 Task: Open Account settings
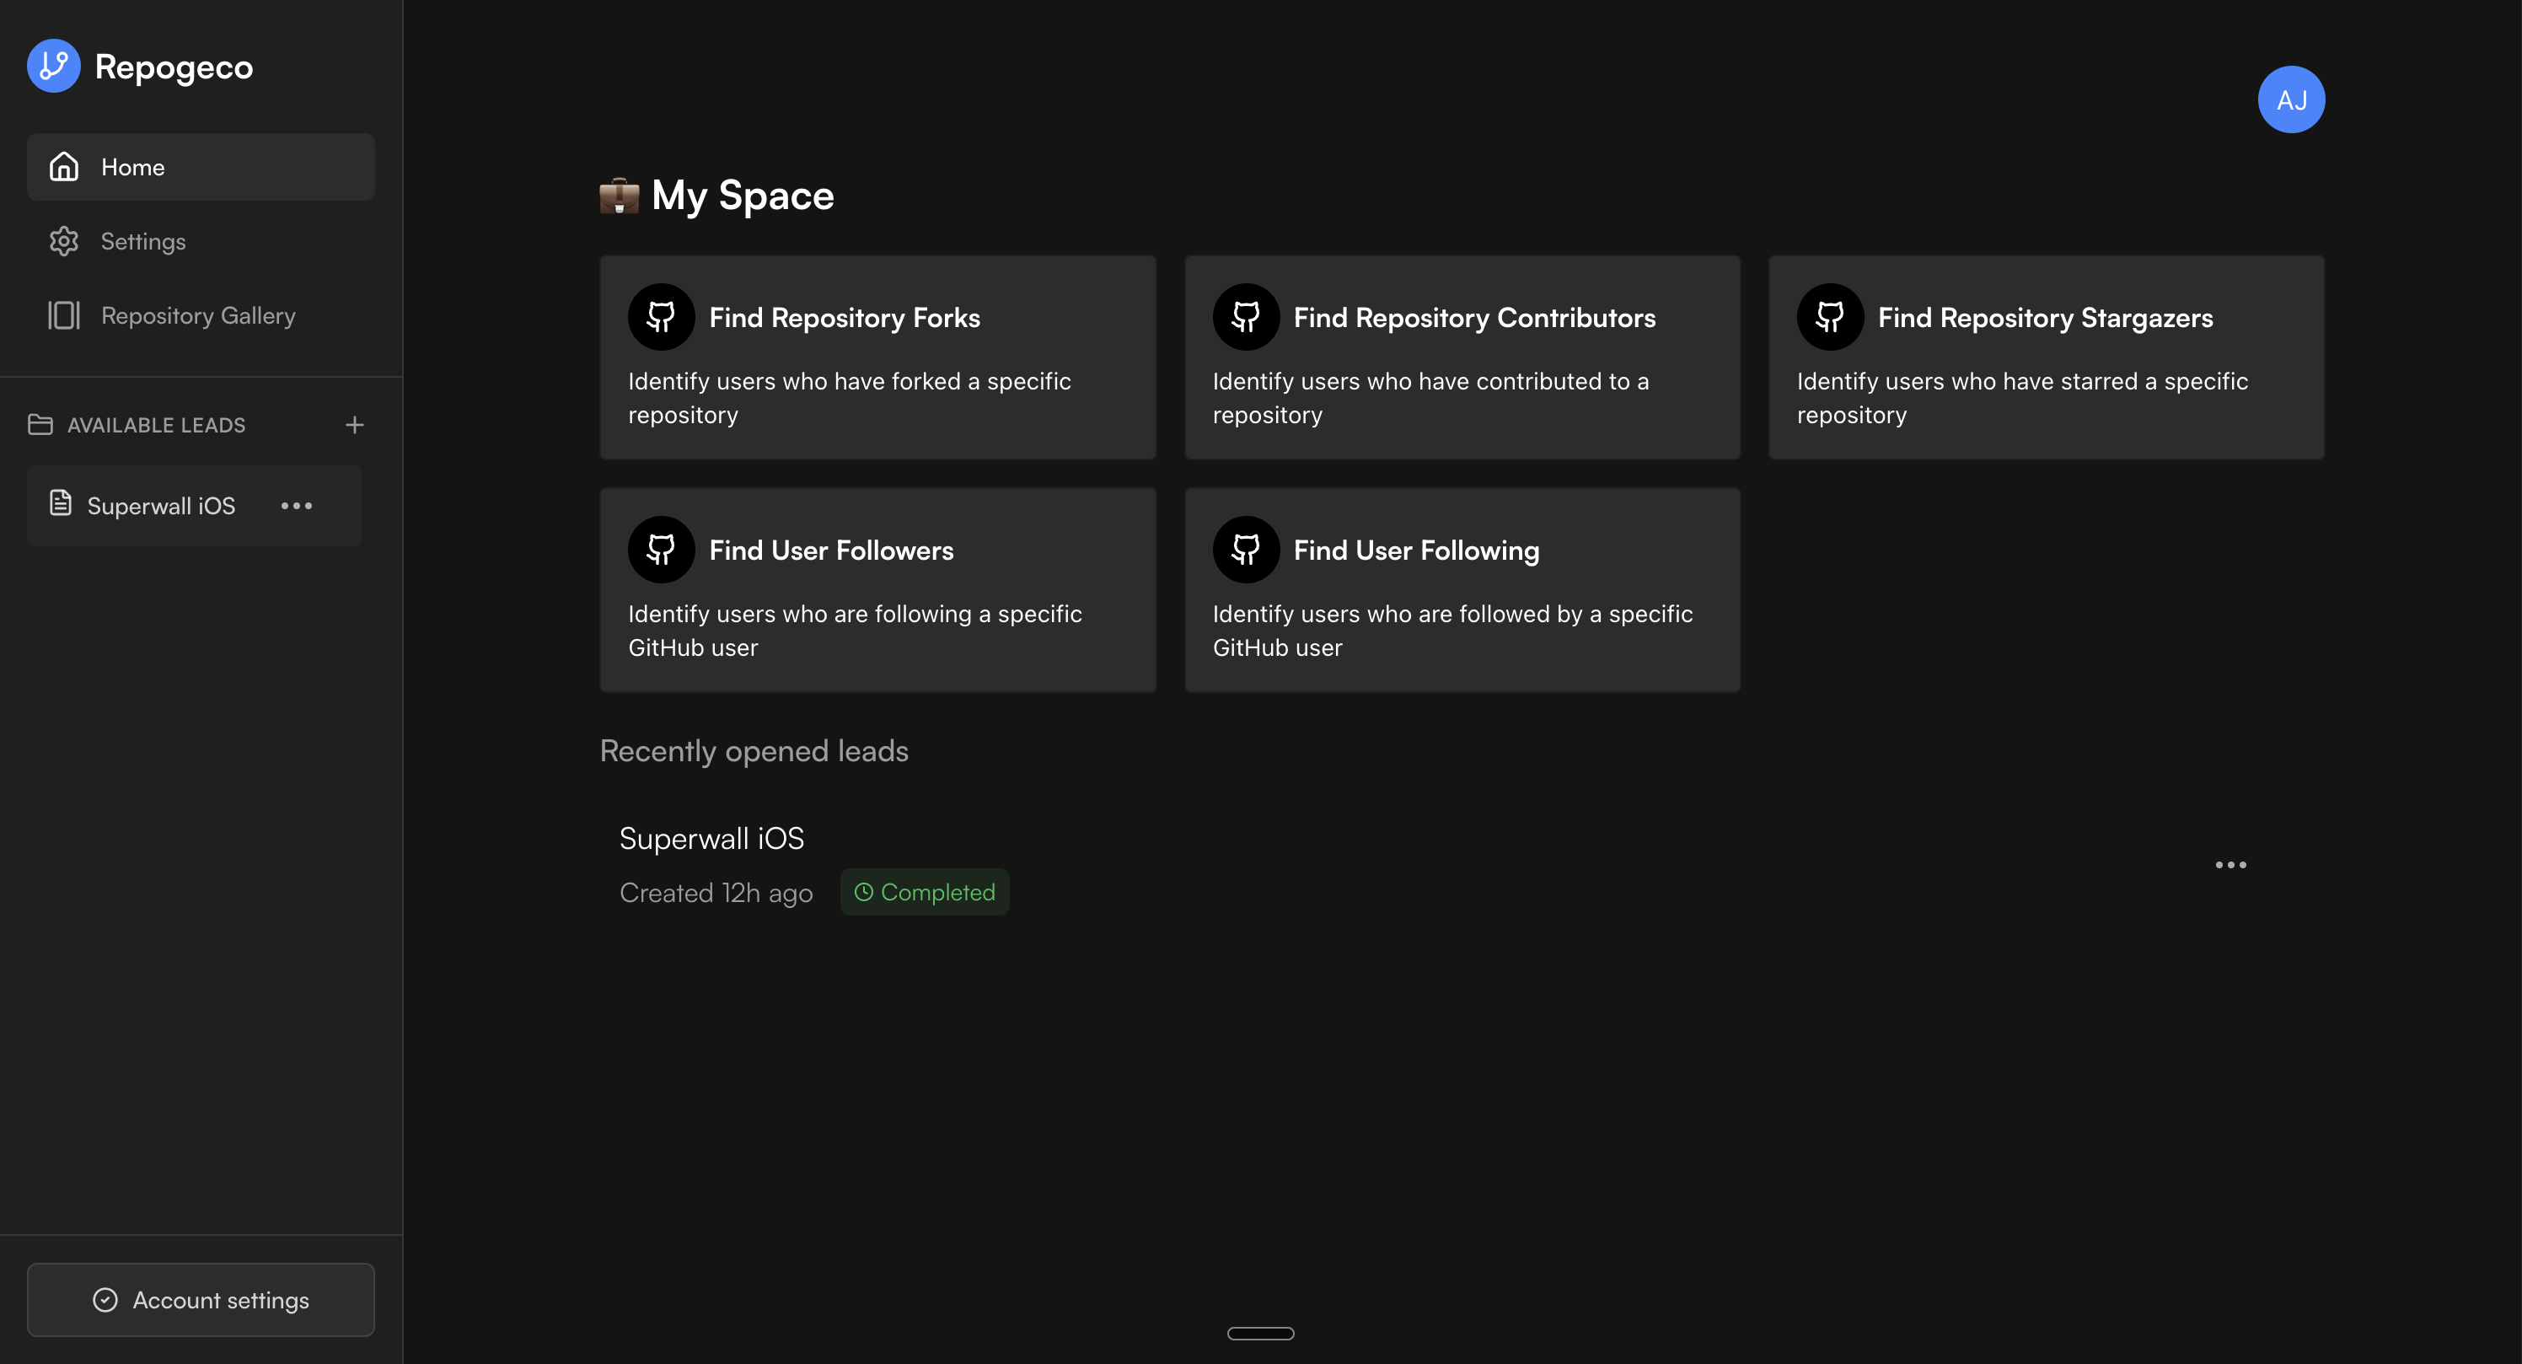201,1299
